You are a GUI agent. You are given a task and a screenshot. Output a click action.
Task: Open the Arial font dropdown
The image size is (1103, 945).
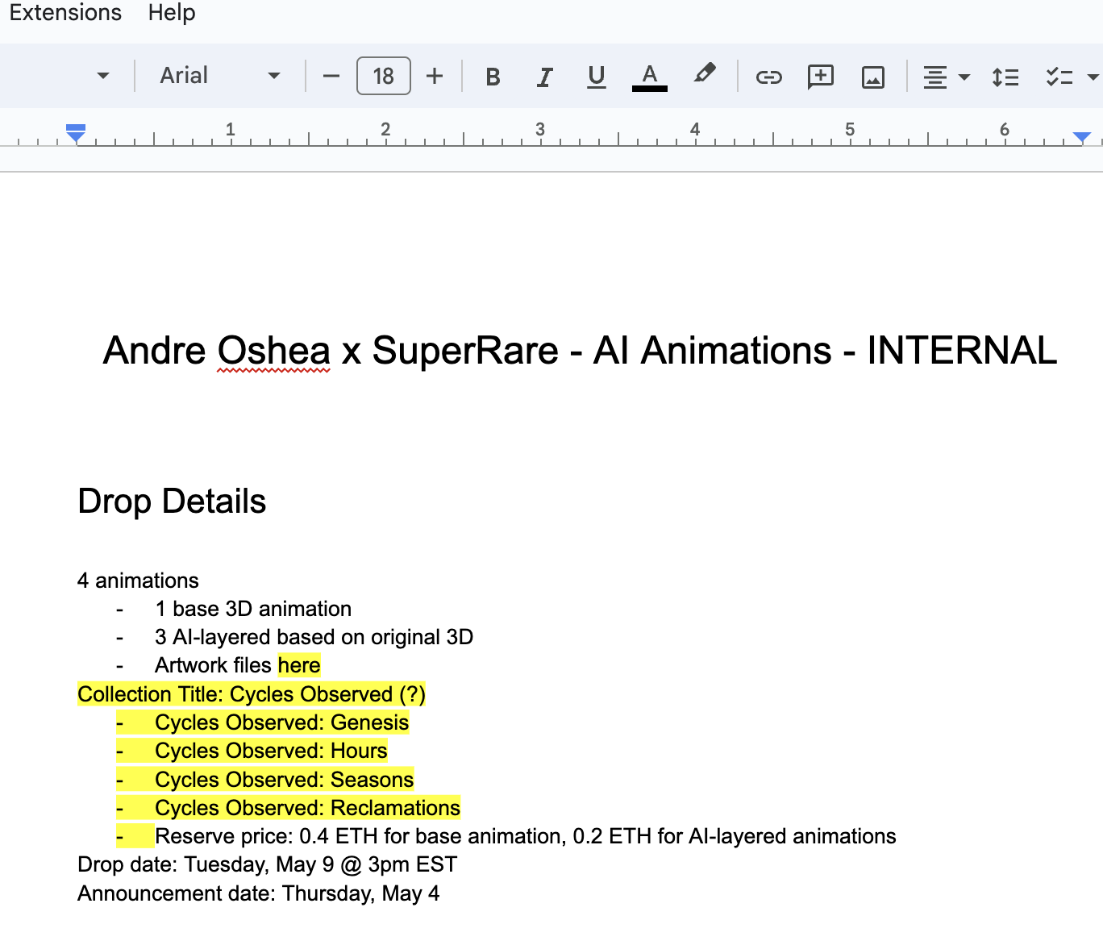click(219, 76)
